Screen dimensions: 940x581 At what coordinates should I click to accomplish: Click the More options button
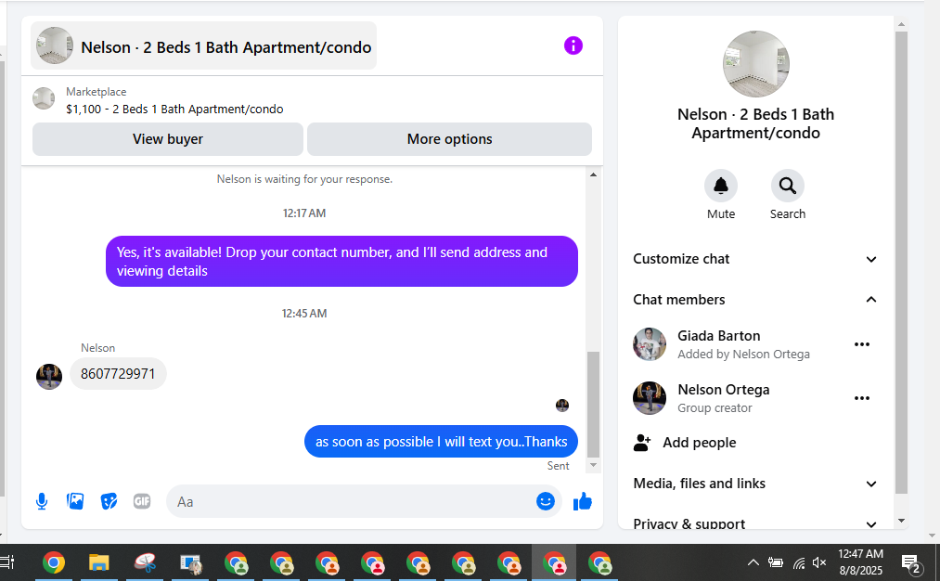pyautogui.click(x=450, y=139)
